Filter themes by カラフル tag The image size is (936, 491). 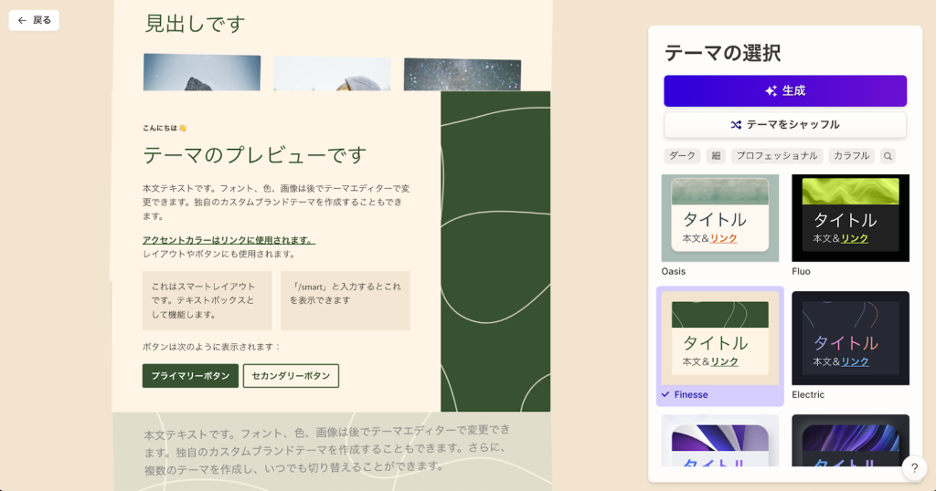pyautogui.click(x=851, y=156)
